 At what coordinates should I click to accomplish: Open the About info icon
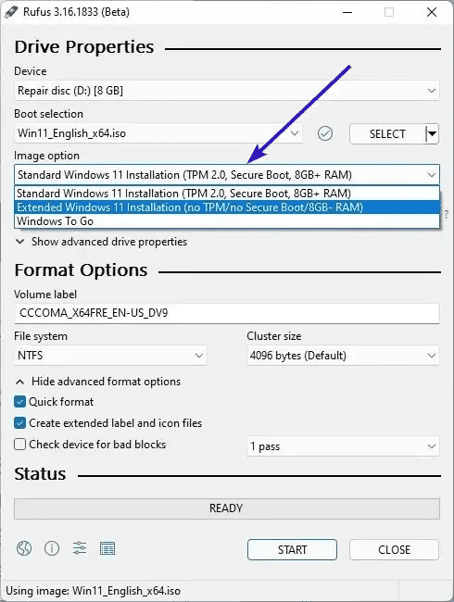tap(52, 548)
